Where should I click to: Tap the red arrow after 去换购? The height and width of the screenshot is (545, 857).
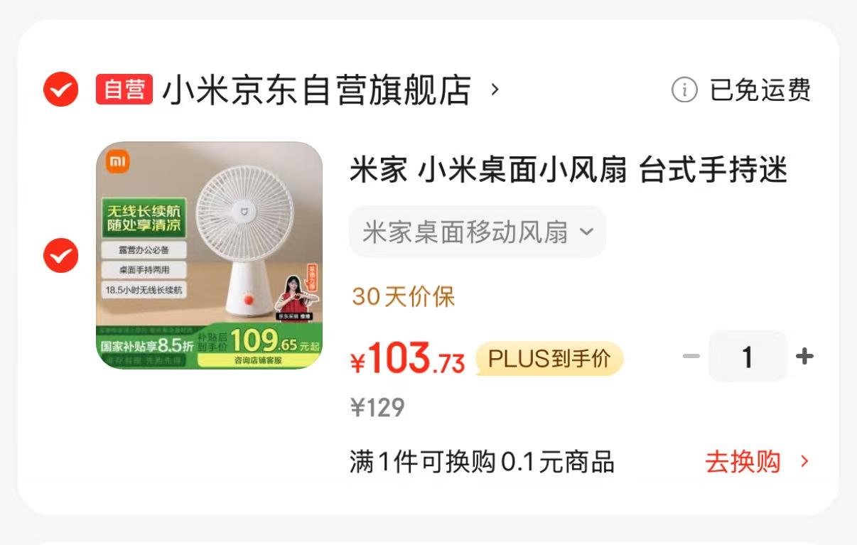804,462
